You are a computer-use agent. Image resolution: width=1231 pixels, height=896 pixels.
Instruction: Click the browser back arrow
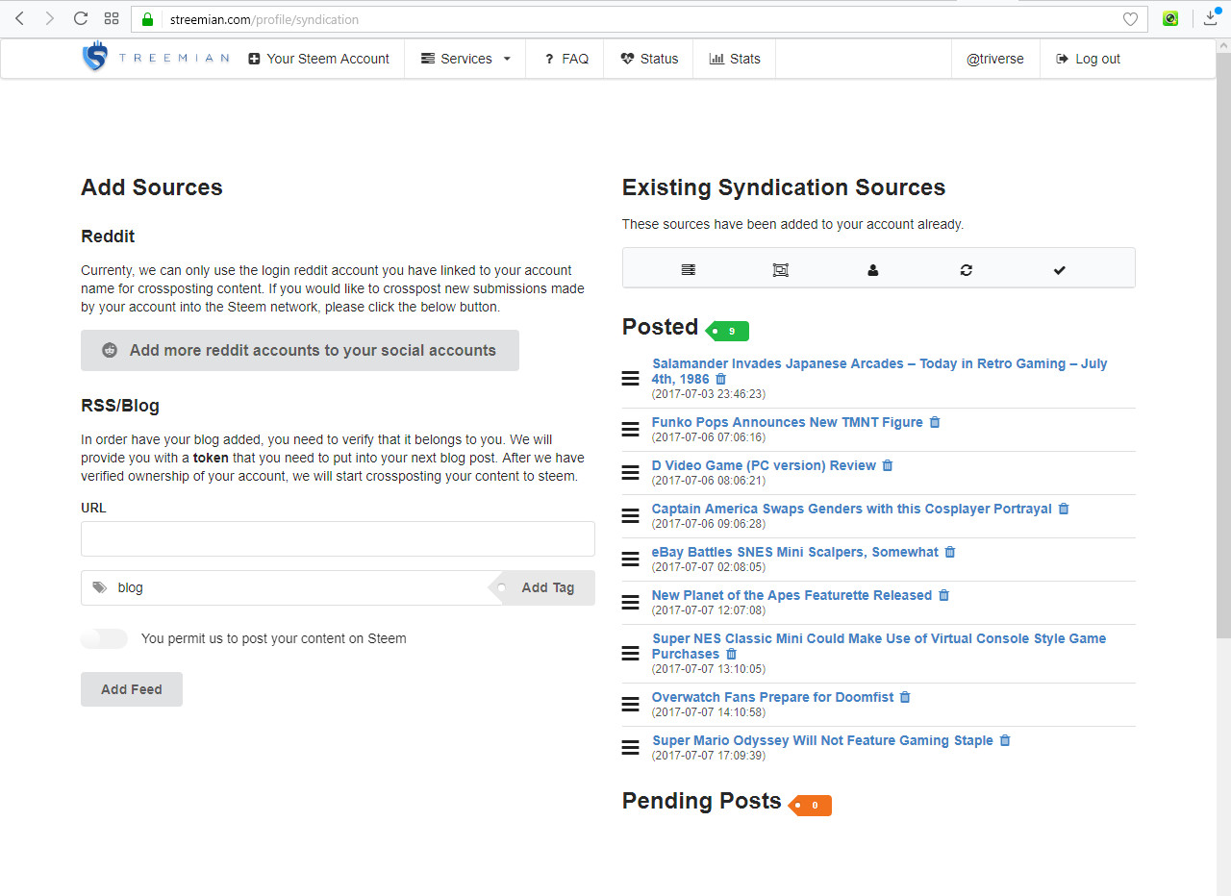tap(19, 18)
